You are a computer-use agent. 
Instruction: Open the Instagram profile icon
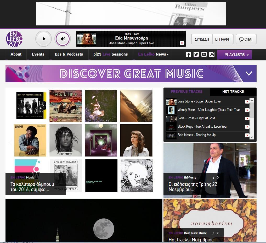[212, 55]
